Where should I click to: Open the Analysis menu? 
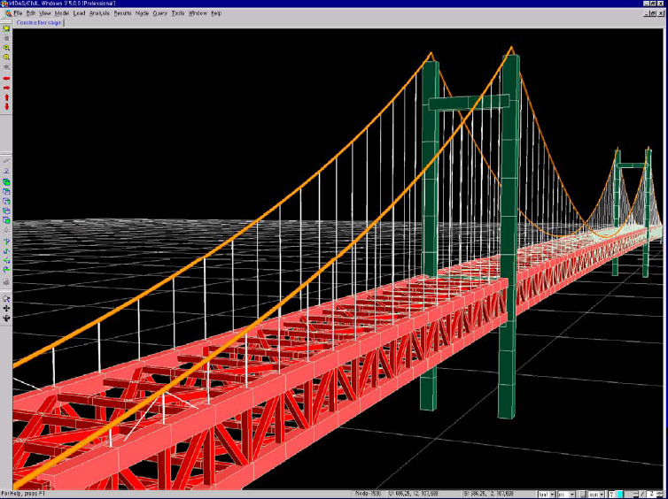pos(97,13)
